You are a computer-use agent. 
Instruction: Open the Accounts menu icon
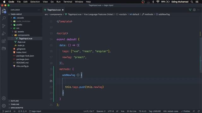pos(4,98)
